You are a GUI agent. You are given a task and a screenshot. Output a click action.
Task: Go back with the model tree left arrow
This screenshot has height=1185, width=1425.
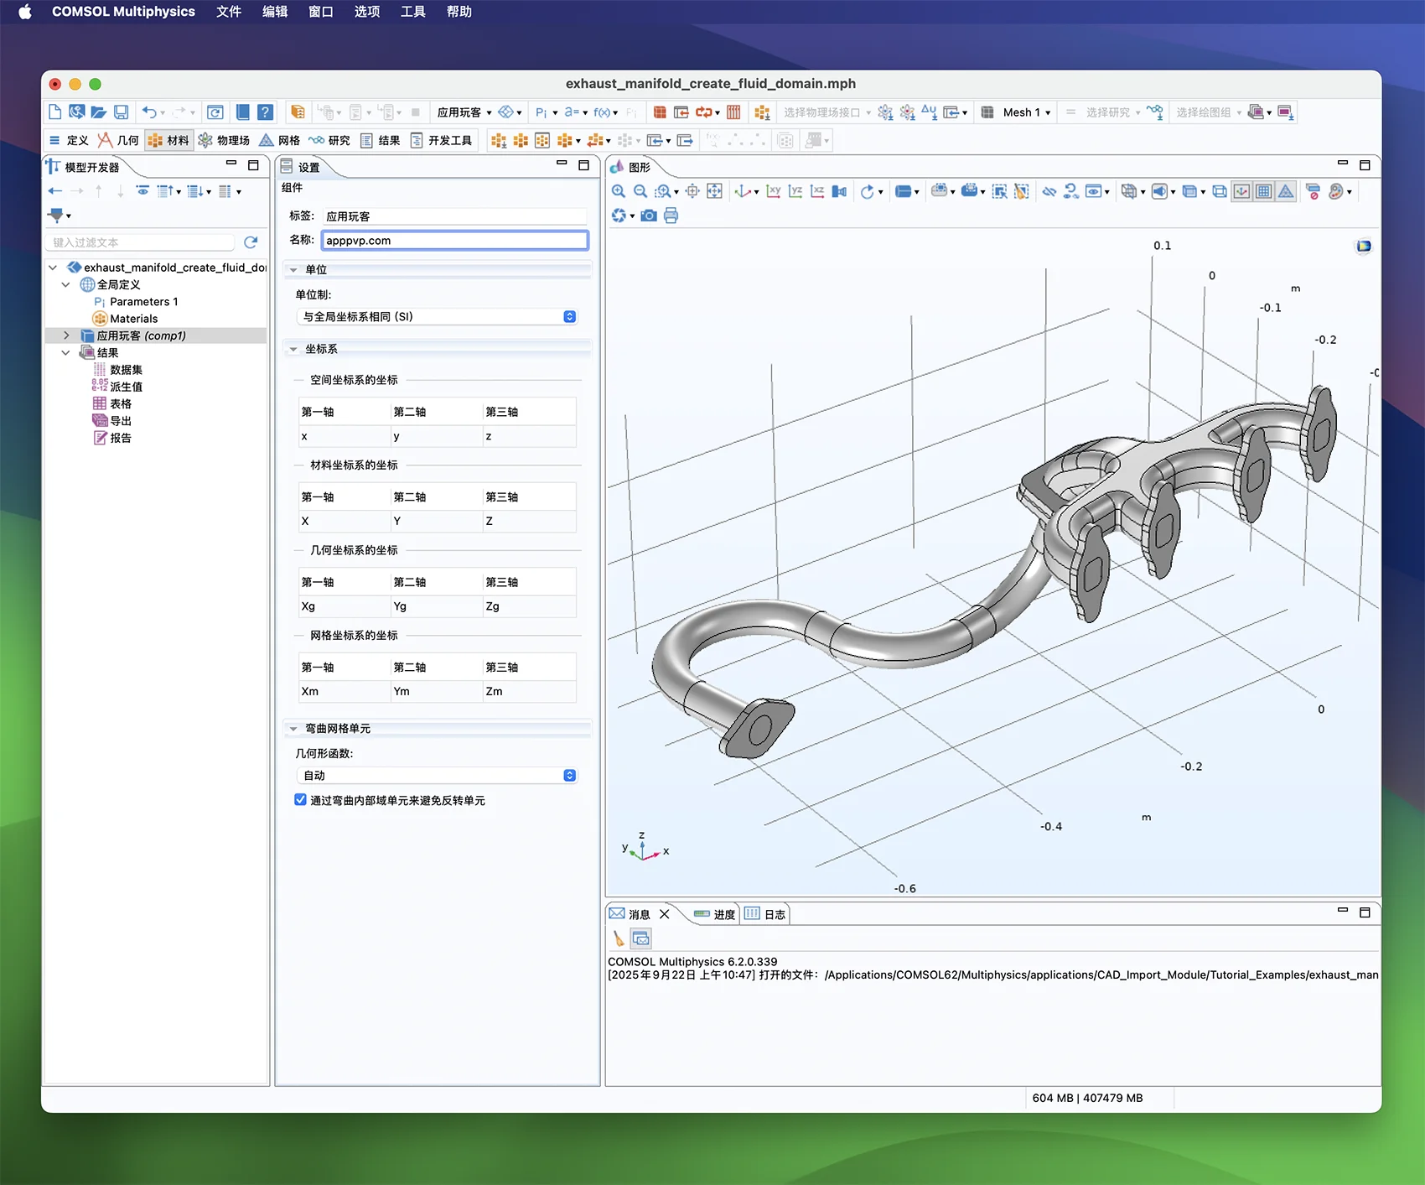tap(55, 191)
